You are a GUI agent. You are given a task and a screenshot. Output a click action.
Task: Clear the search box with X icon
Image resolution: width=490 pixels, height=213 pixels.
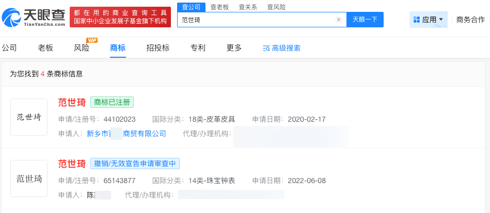[x=338, y=20]
